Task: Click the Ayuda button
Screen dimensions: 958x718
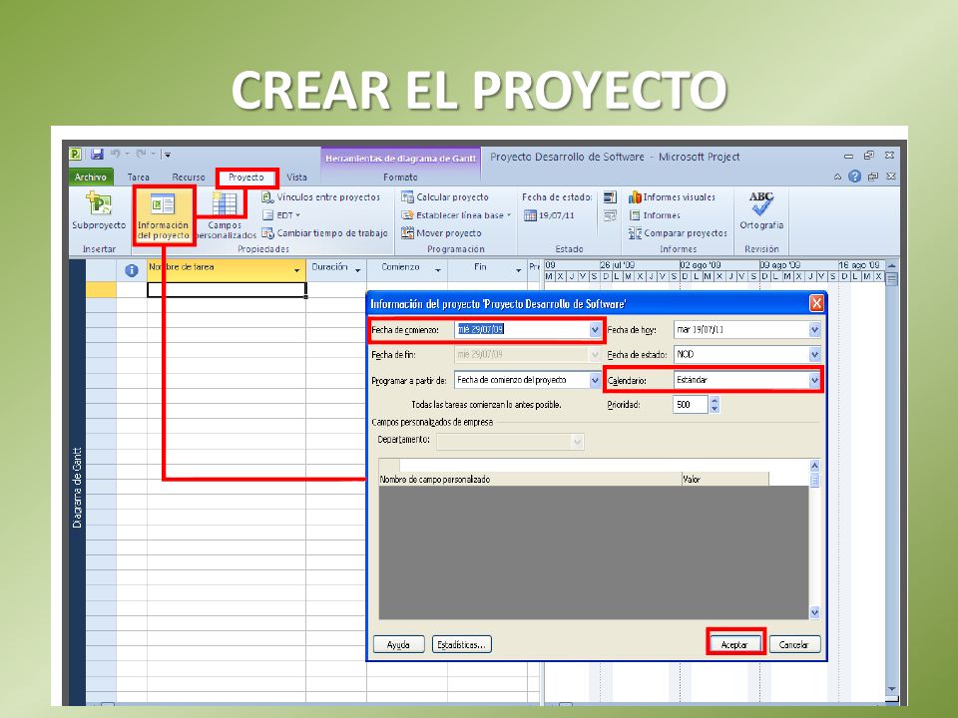Action: (398, 644)
